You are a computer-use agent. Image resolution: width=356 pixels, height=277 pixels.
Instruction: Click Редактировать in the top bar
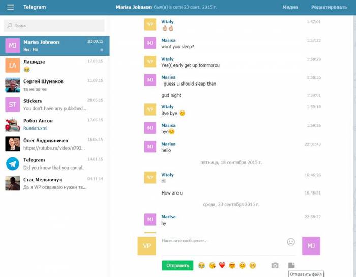tap(329, 7)
